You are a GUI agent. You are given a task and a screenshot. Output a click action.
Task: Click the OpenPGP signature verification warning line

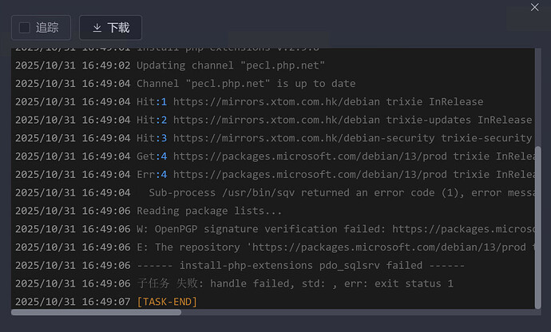[335, 229]
